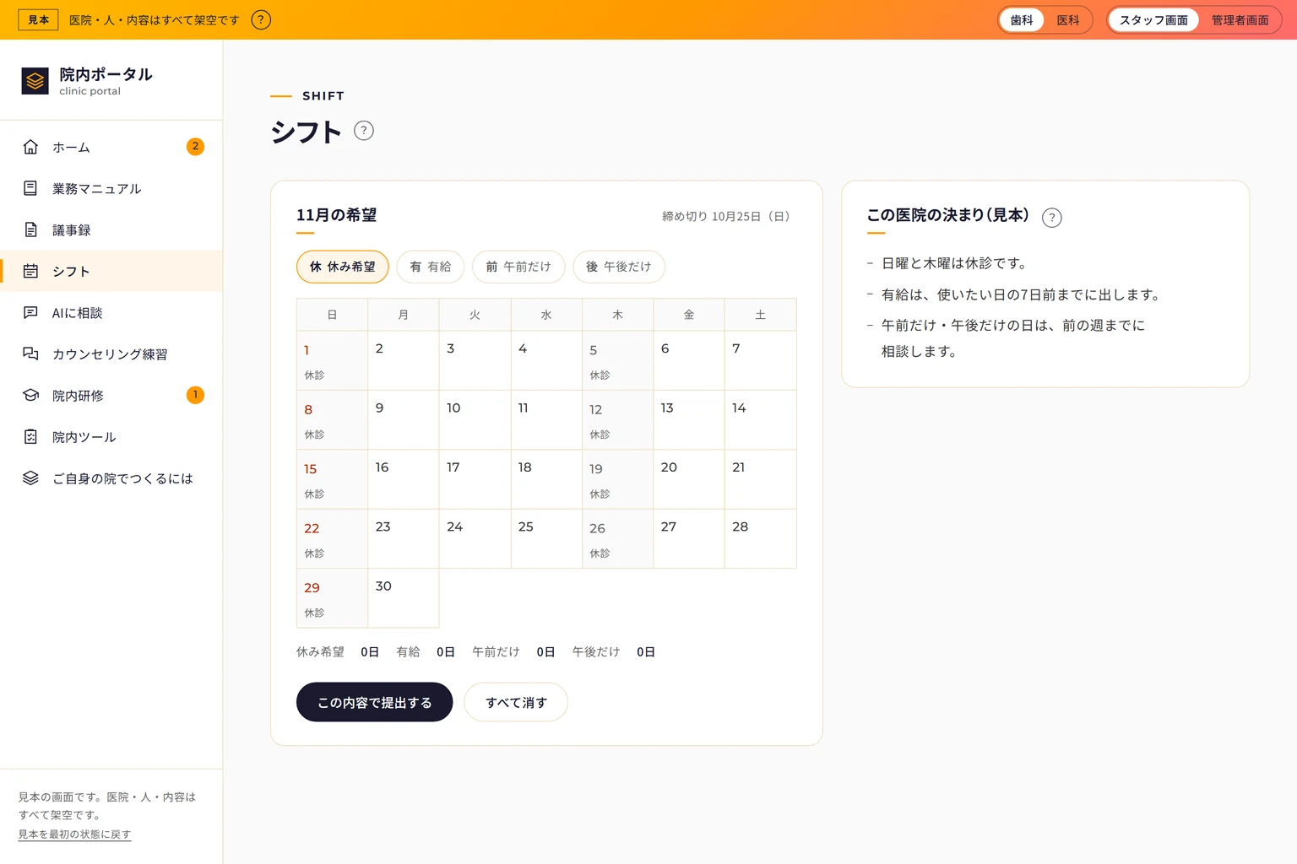This screenshot has width=1297, height=864.
Task: Open ご自身の院でつくるには in sidebar
Action: tap(111, 478)
